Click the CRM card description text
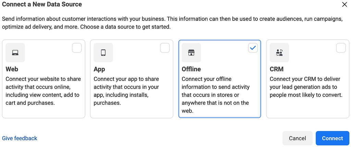This screenshot has width=351, height=147. tap(306, 87)
